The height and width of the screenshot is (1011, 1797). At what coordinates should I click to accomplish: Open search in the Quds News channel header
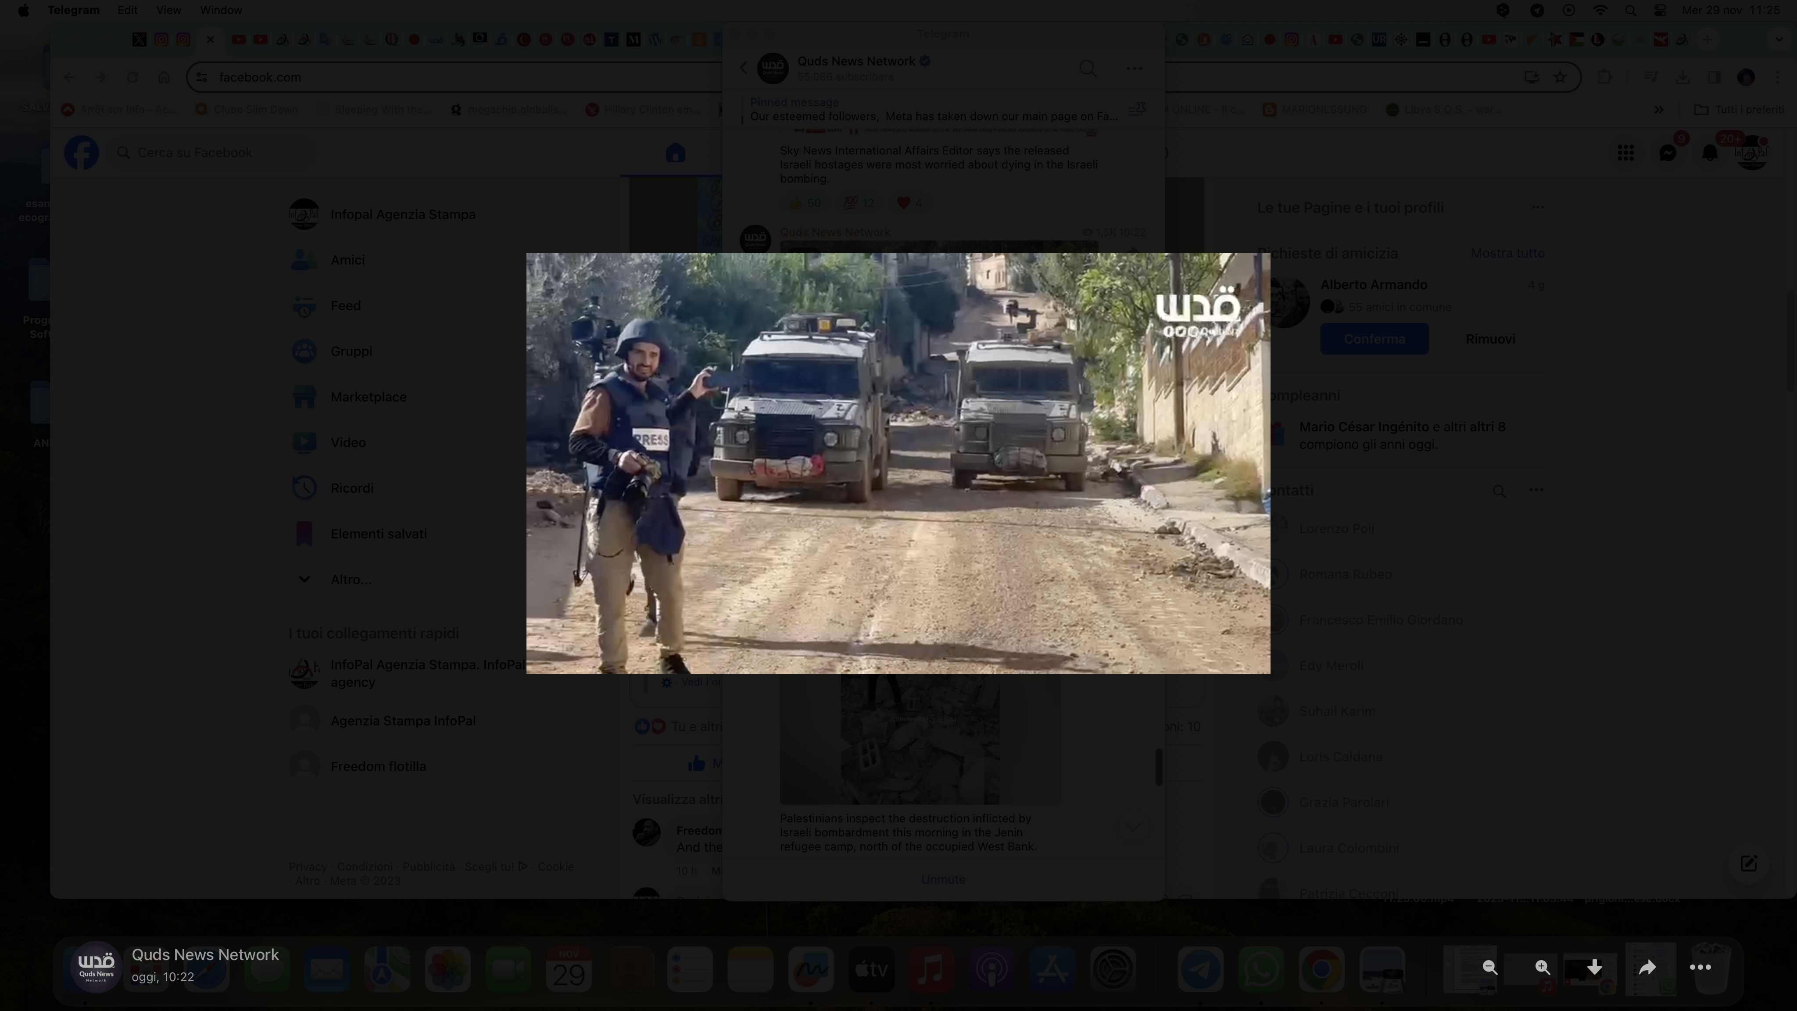1088,68
